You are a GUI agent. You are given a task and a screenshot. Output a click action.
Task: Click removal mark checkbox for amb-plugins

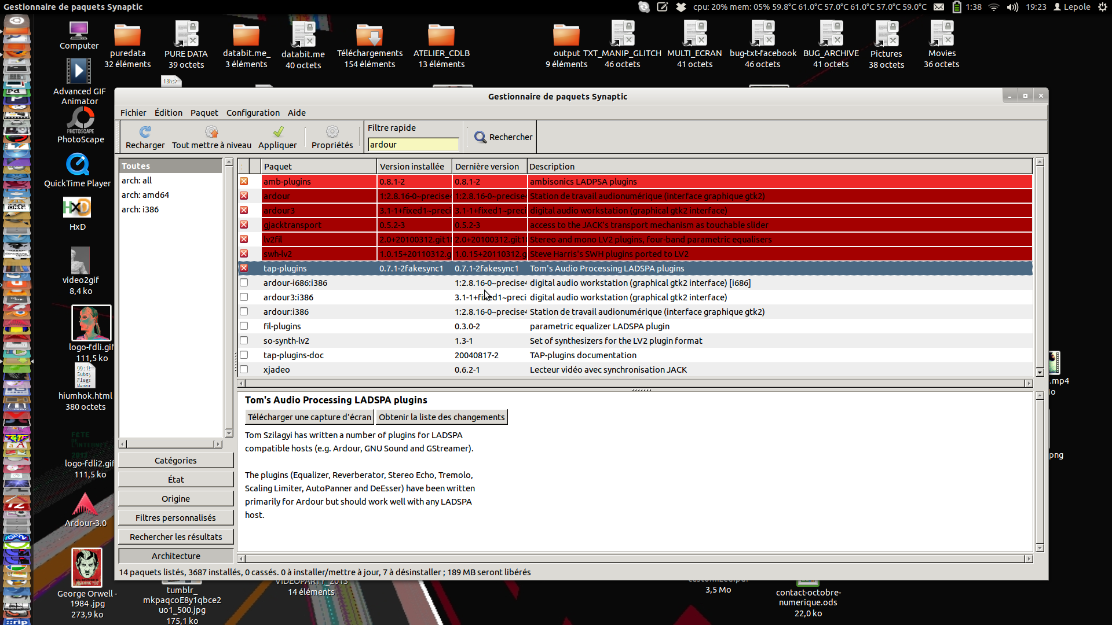point(244,182)
